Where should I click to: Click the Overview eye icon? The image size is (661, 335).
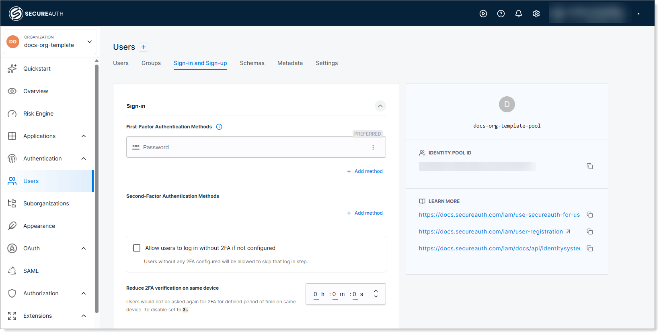(12, 91)
